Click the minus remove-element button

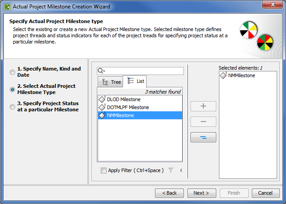tap(203, 122)
